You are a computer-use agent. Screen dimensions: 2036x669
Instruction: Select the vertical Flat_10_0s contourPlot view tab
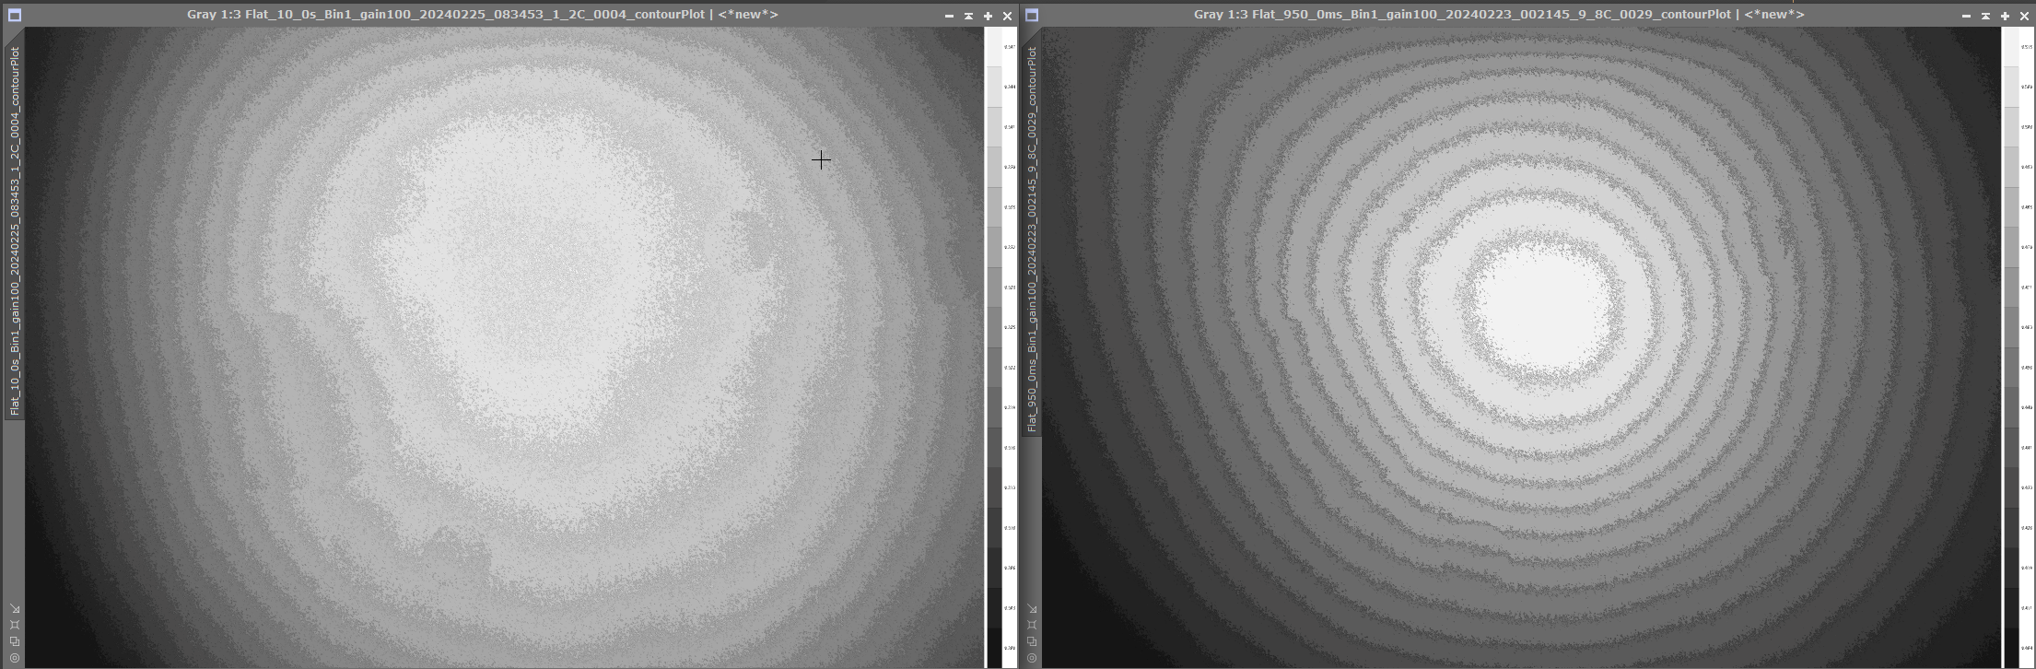click(15, 230)
